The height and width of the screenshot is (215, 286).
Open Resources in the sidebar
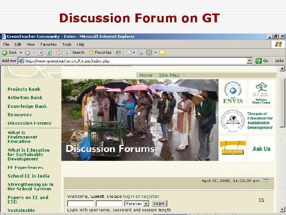19,115
